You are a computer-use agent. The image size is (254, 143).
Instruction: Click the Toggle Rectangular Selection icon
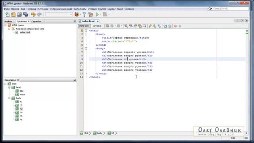[144, 26]
